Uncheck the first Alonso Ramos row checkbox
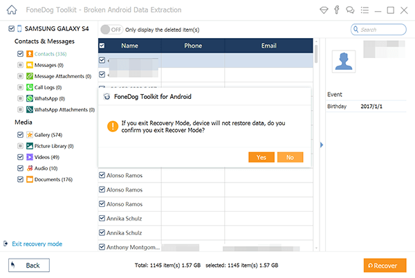Image resolution: width=415 pixels, height=278 pixels. pos(102,175)
